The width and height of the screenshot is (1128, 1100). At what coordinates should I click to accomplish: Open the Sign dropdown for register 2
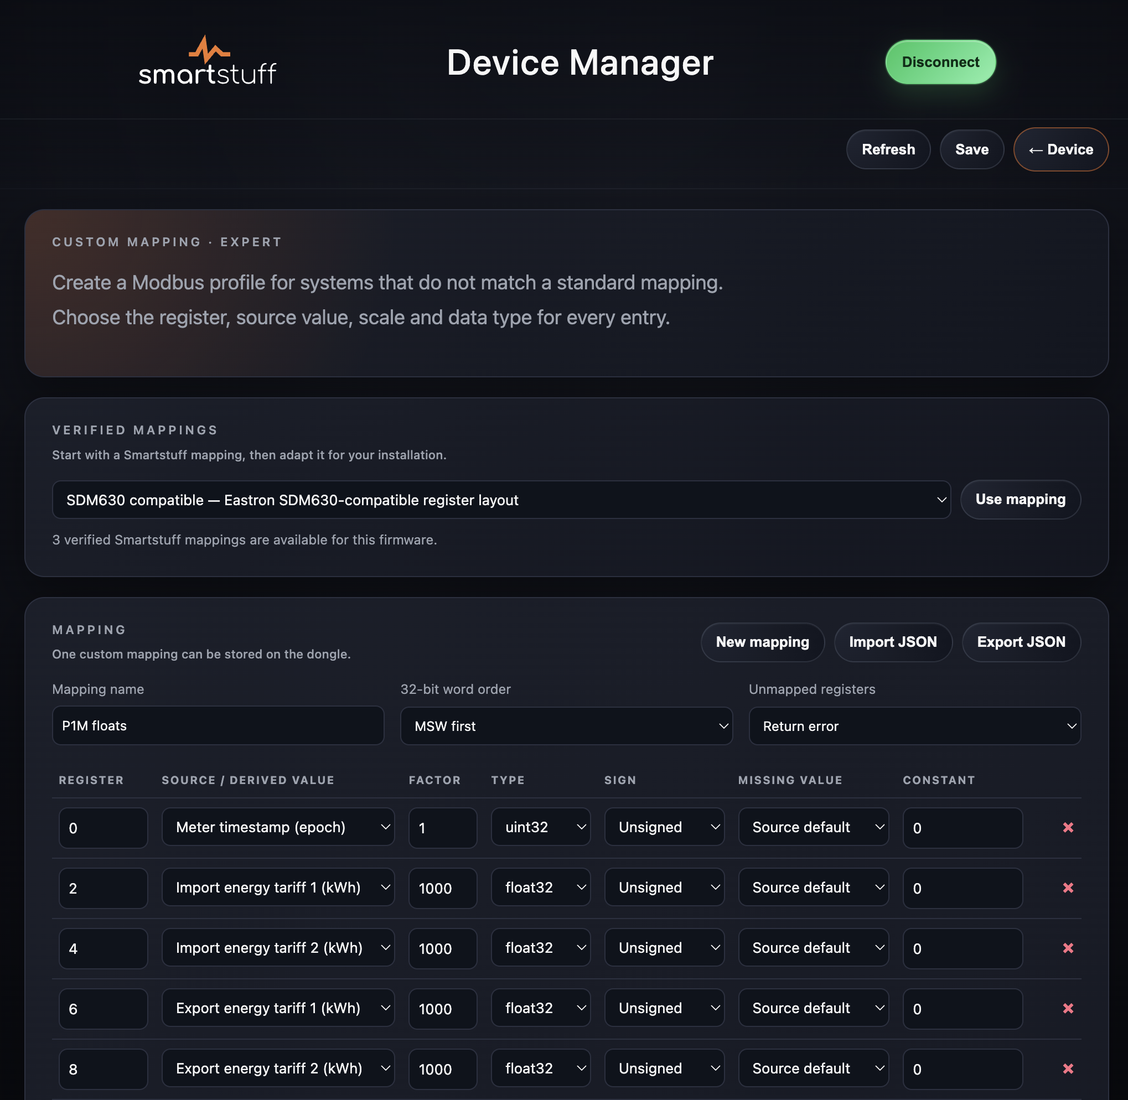point(664,888)
